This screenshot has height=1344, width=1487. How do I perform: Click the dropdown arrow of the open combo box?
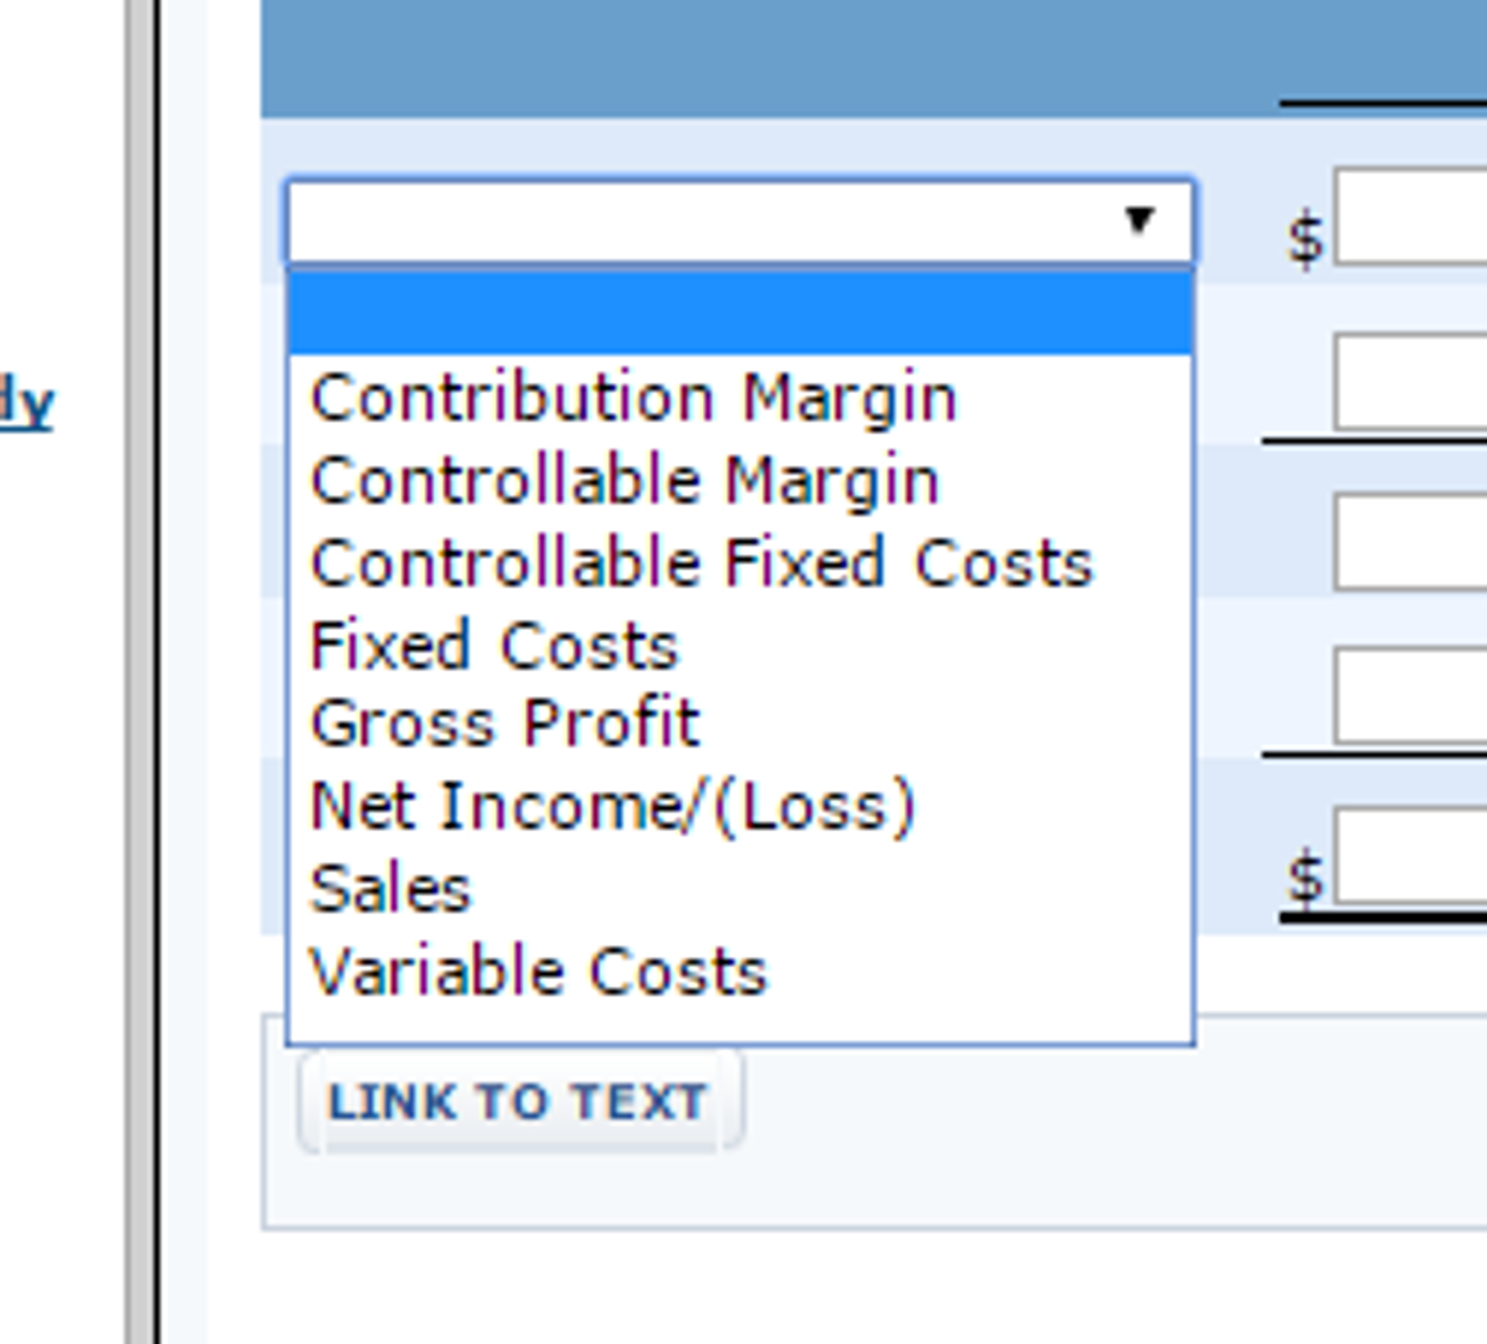click(1140, 220)
